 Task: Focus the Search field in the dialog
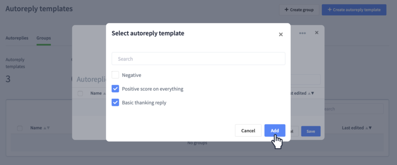(198, 59)
